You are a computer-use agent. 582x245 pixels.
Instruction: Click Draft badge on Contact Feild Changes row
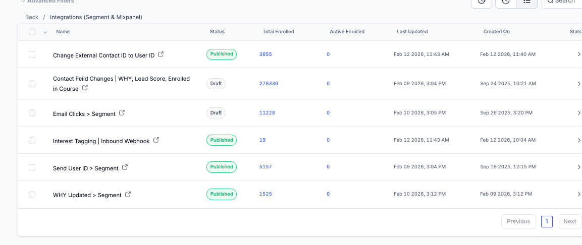pyautogui.click(x=216, y=84)
